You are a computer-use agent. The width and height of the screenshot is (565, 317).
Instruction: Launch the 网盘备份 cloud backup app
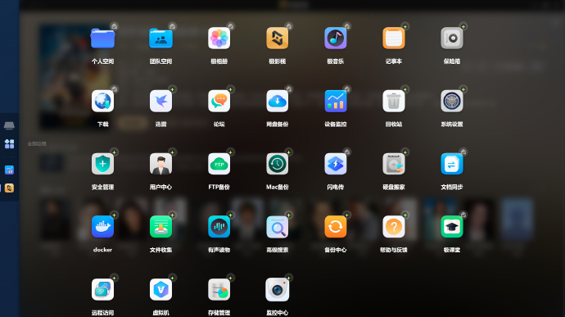point(277,102)
